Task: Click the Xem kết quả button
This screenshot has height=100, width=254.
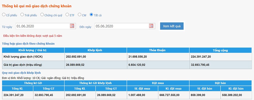Action: click(x=172, y=26)
